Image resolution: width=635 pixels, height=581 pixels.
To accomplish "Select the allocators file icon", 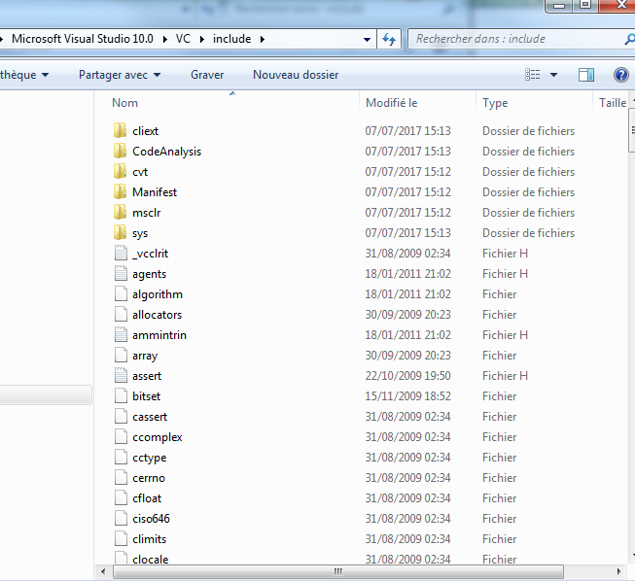I will coord(121,315).
